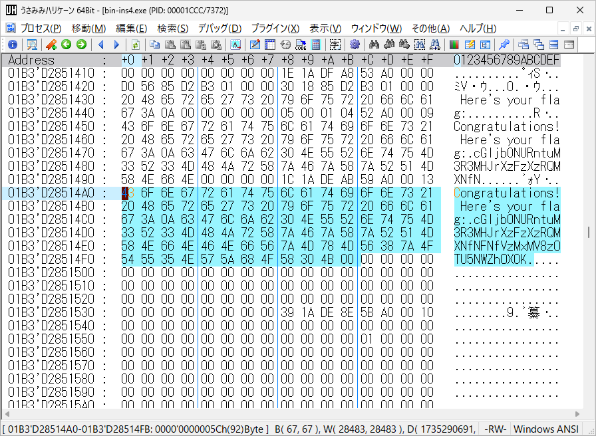Image resolution: width=596 pixels, height=436 pixels.
Task: Select the process search magnifier icon
Action: [x=31, y=45]
